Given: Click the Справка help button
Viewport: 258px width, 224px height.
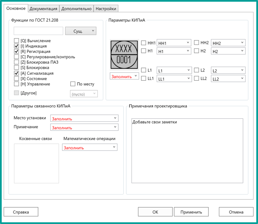Looking at the screenshot, I should pos(21,212).
